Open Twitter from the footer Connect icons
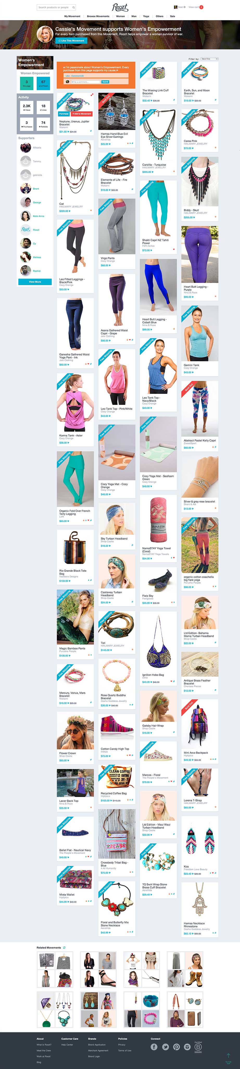Viewport: 240px width, 1069px height. [x=165, y=1047]
